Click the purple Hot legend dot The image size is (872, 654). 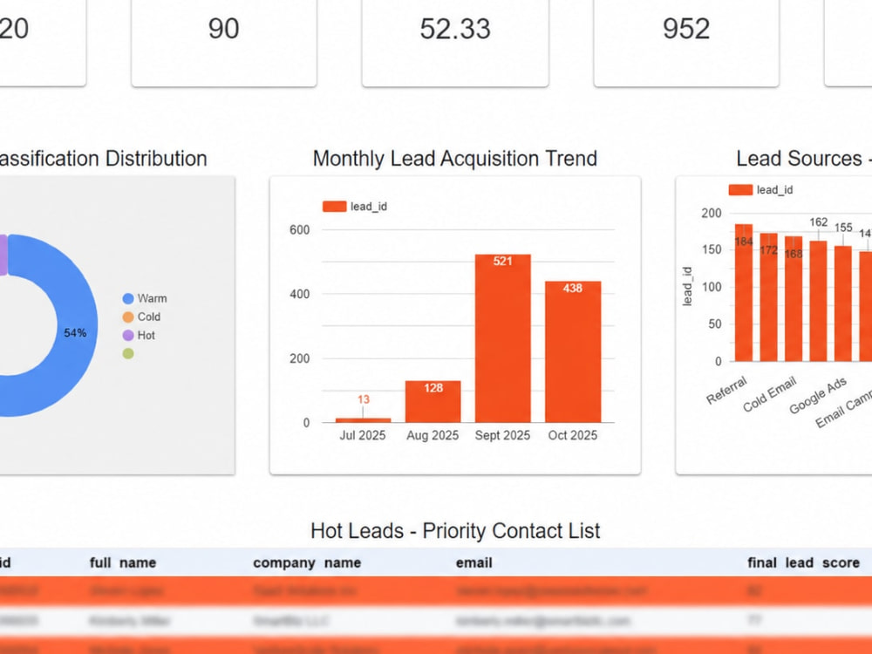coord(128,336)
